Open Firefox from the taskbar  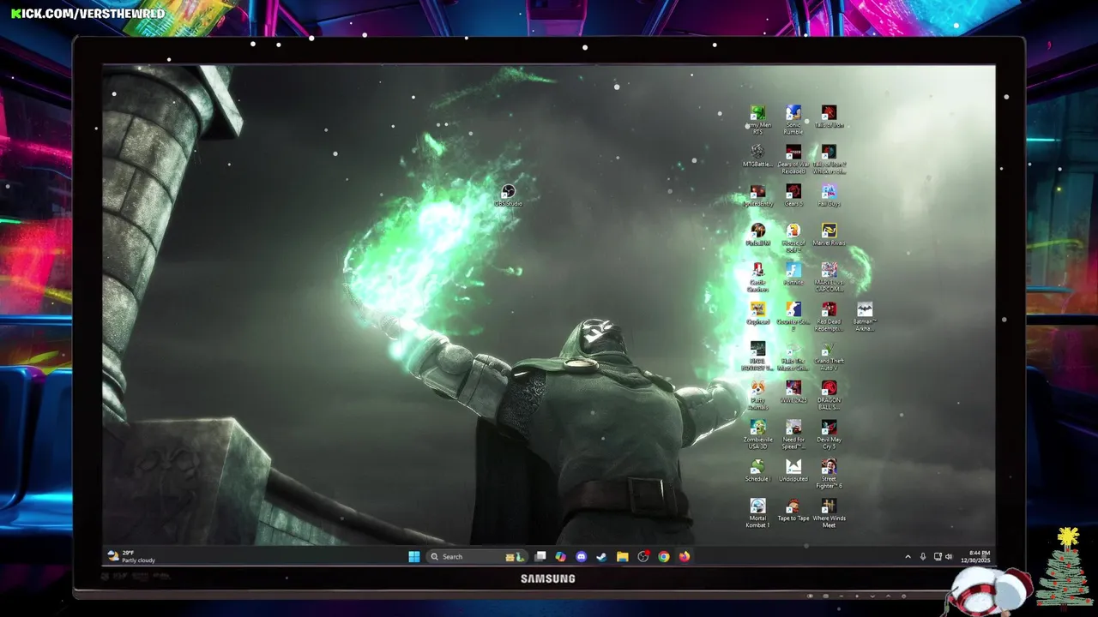[685, 557]
